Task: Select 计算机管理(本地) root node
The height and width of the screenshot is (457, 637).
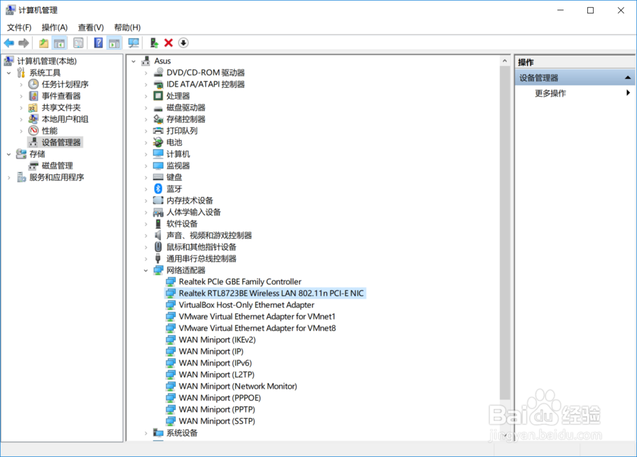Action: (x=47, y=61)
